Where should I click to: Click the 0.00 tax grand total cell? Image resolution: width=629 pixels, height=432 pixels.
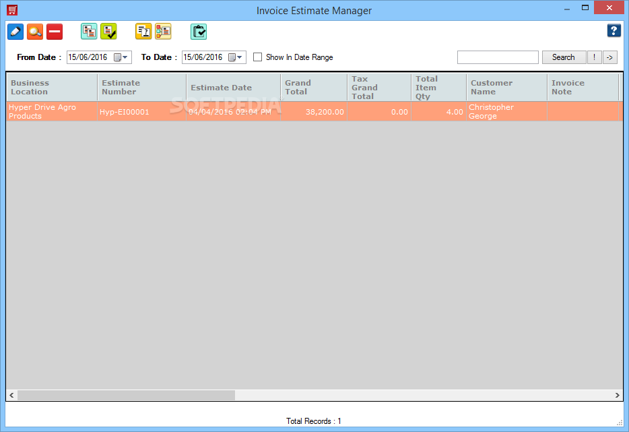tap(379, 112)
